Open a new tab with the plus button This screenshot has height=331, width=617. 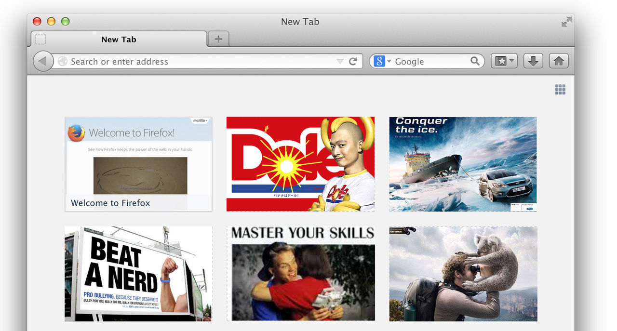coord(218,39)
